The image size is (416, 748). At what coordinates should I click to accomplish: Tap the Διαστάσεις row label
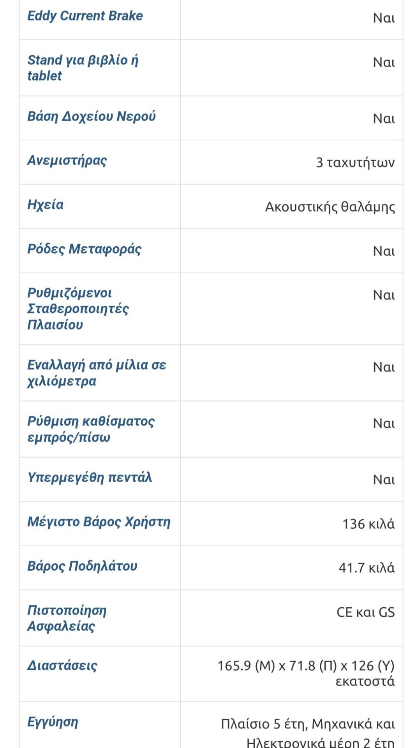coord(62,665)
